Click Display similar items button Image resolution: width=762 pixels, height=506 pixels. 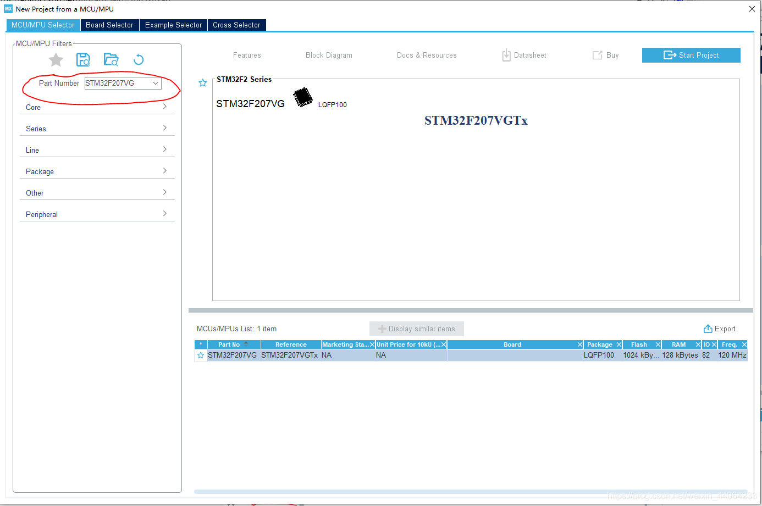coord(417,329)
